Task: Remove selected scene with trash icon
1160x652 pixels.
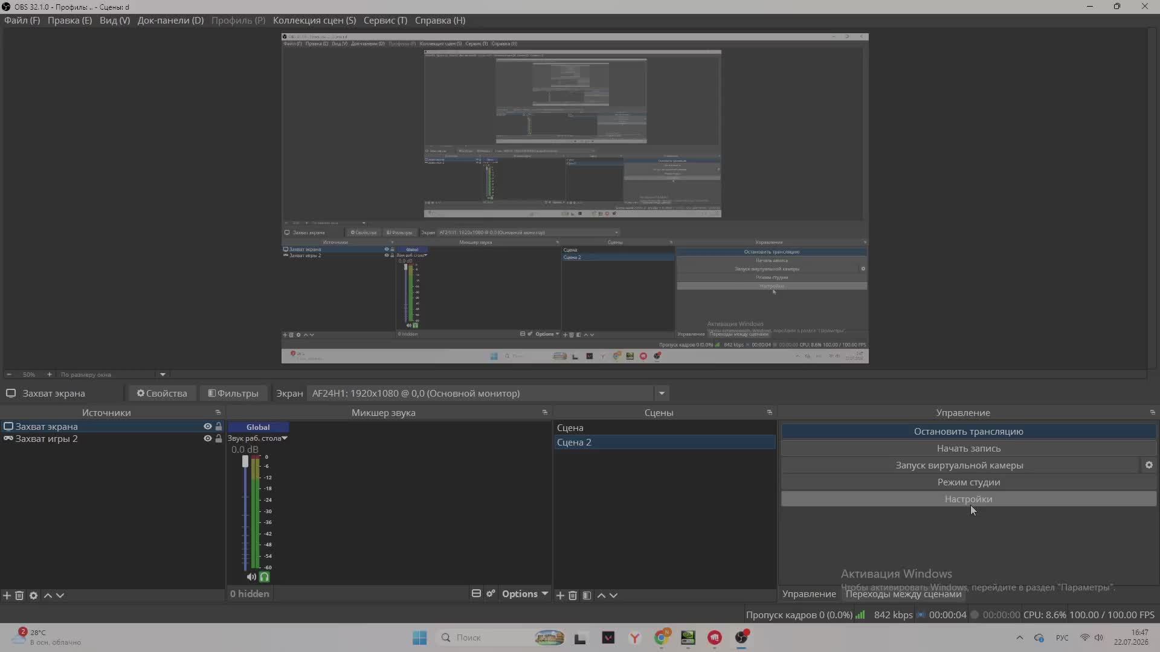Action: (573, 595)
